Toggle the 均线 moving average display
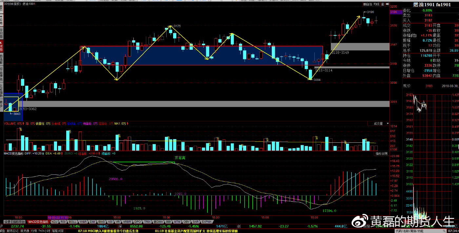Screen dimensions: 459x233 click(376, 4)
